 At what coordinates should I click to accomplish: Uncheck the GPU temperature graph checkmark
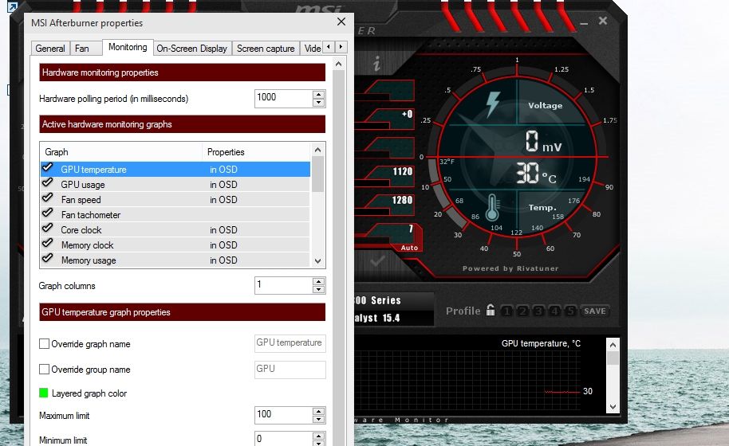coord(47,168)
